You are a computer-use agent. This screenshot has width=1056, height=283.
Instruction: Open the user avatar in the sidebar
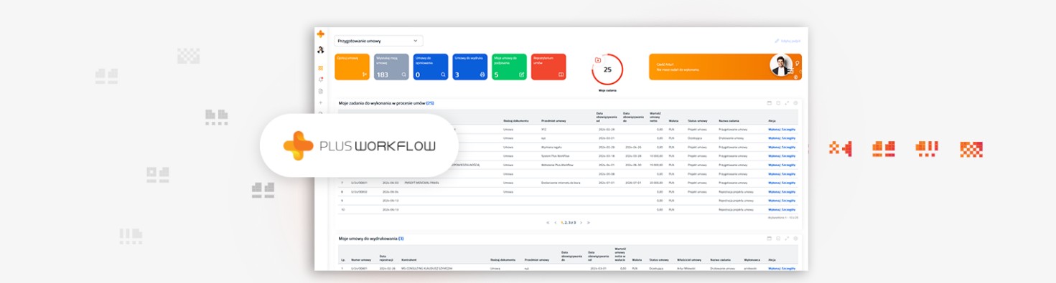321,49
